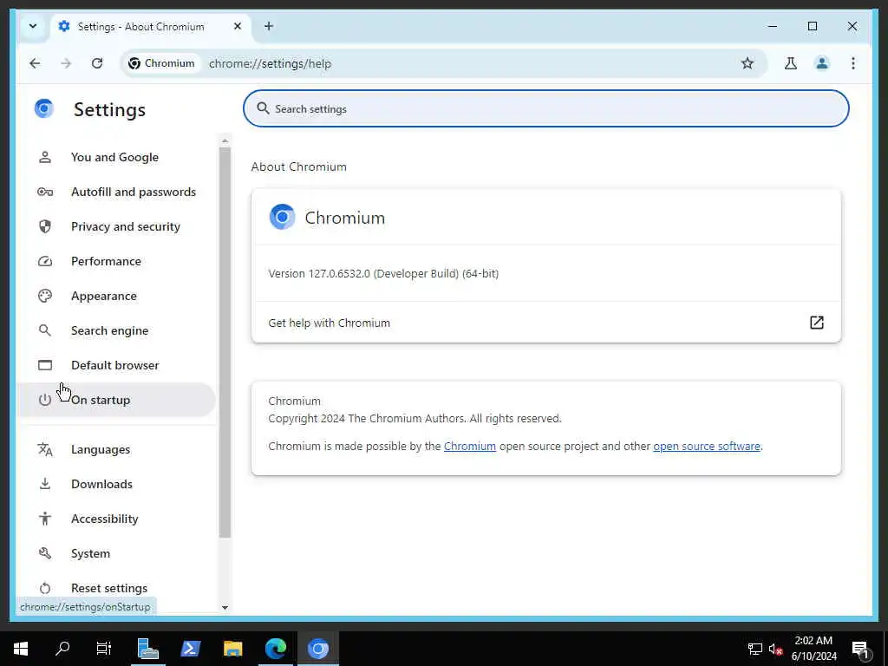This screenshot has width=888, height=666.
Task: Open the profile avatar menu
Action: (x=822, y=63)
